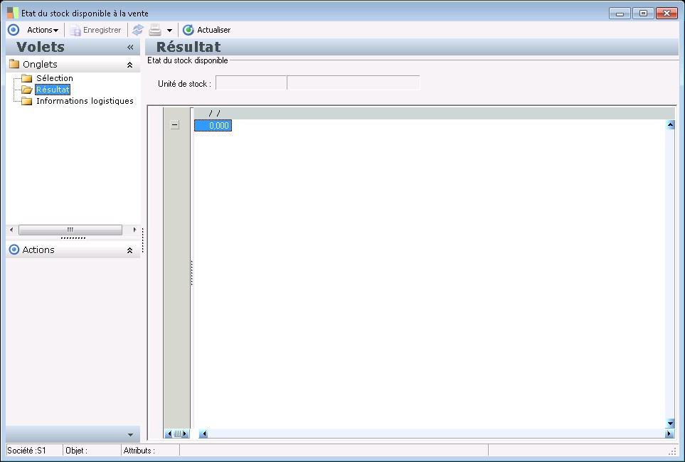Viewport: 685px width, 462px height.
Task: Select the 0,000 grid cell
Action: [x=213, y=126]
